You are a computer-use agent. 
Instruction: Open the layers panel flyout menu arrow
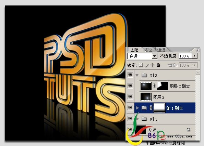coord(198,50)
